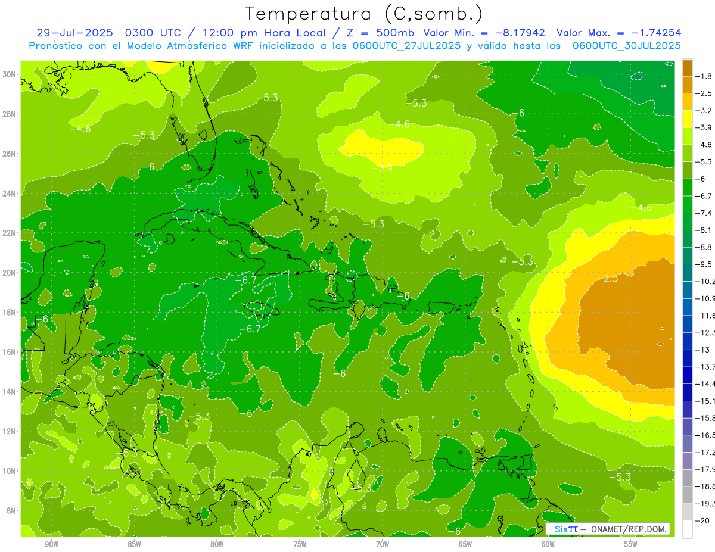
Task: Click the title 'Temperatura (C,somb.)'
Action: [364, 14]
